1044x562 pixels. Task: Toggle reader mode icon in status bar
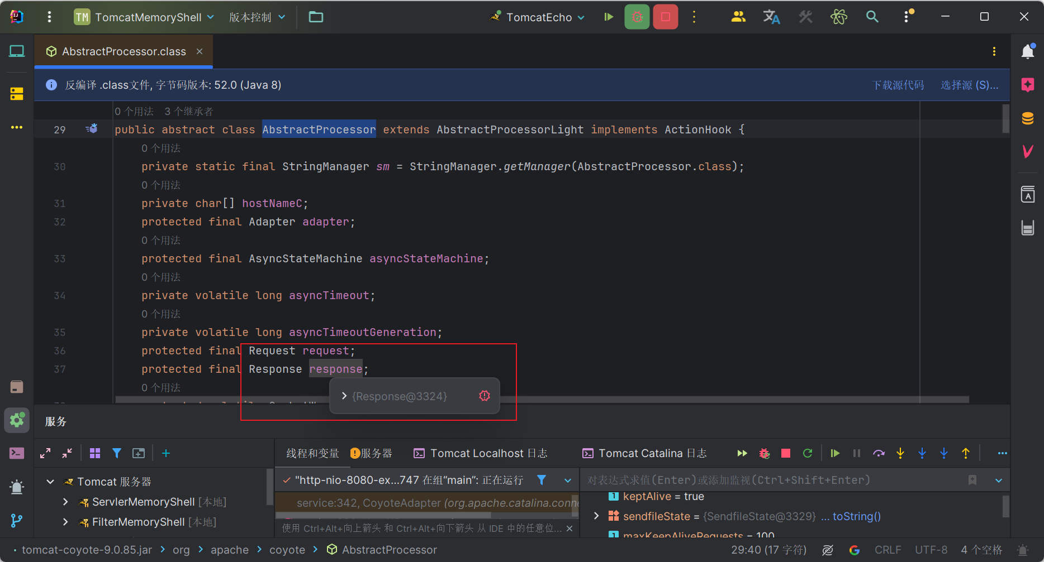pos(828,550)
